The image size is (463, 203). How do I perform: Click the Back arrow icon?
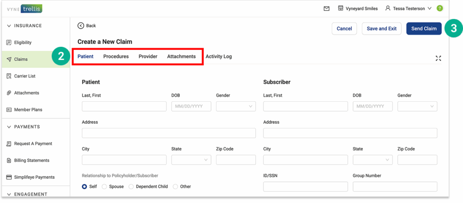point(81,26)
